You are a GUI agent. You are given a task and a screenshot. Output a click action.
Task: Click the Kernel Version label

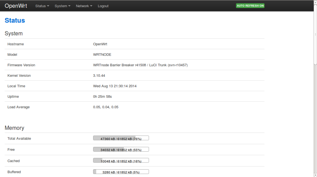click(19, 76)
